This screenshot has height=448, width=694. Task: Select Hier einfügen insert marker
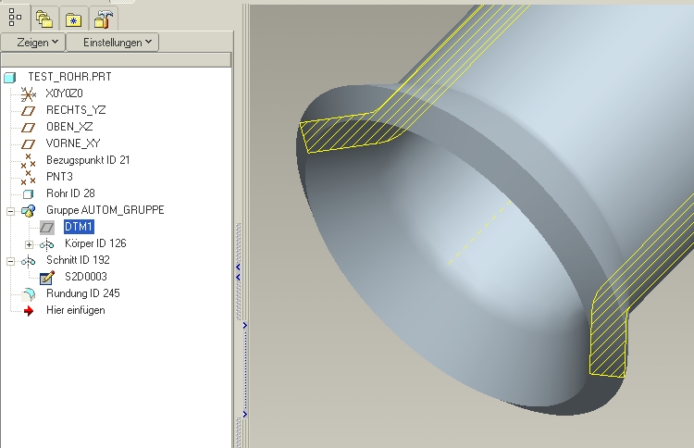[x=75, y=310]
